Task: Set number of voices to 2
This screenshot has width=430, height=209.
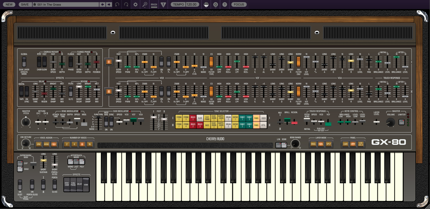Action: [x=67, y=144]
